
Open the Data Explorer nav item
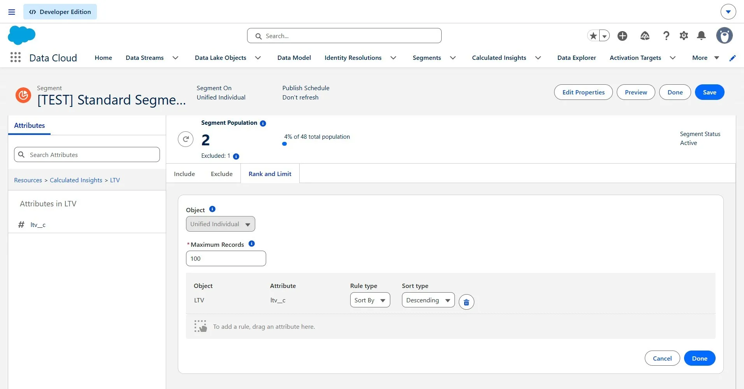point(577,58)
